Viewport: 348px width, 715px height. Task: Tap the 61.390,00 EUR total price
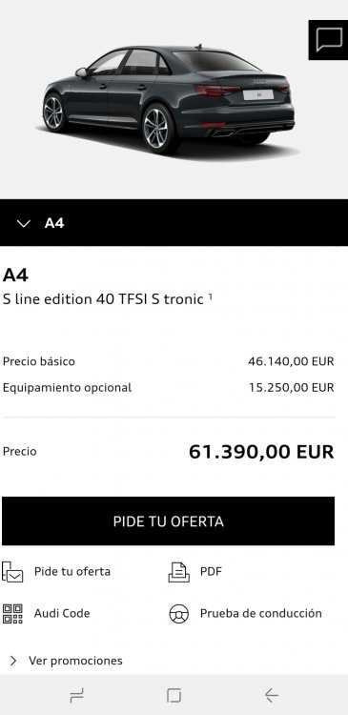click(x=261, y=452)
